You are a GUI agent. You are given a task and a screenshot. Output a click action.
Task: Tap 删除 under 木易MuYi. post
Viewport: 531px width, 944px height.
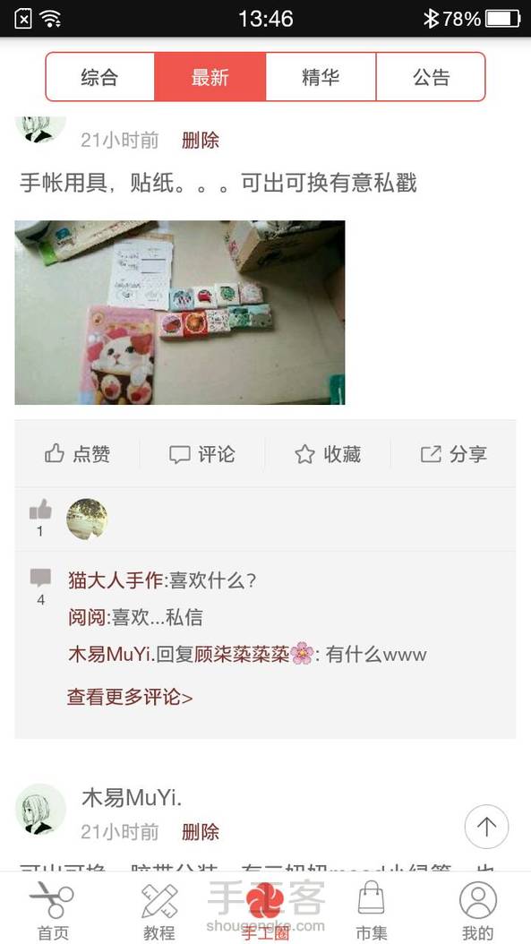point(201,832)
